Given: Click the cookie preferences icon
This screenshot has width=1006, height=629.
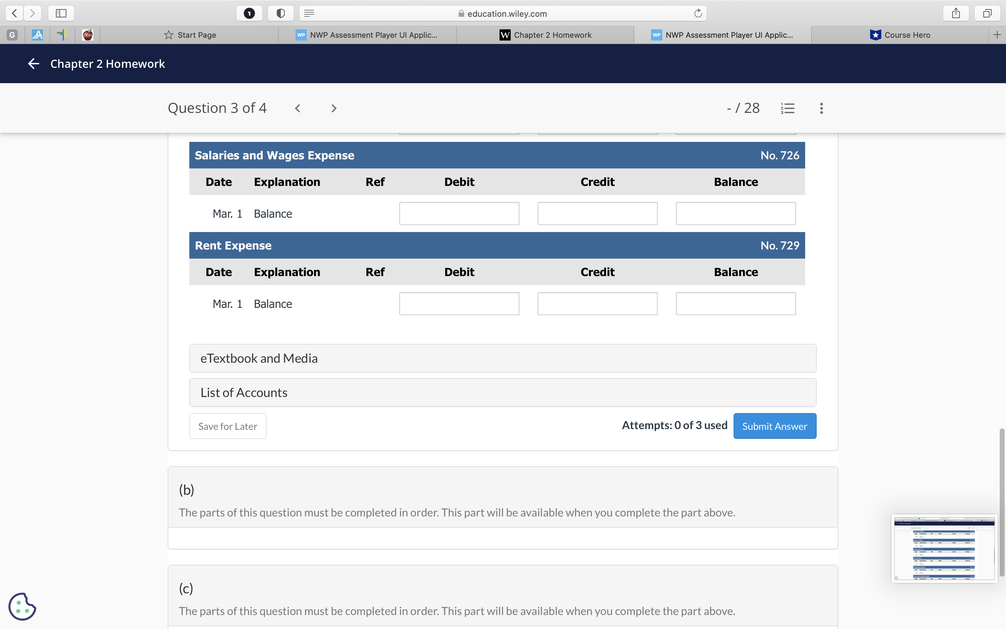Looking at the screenshot, I should click(x=22, y=606).
